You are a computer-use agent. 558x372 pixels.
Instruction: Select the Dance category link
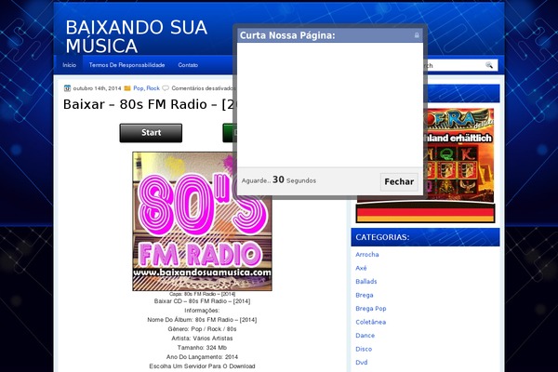pos(365,335)
